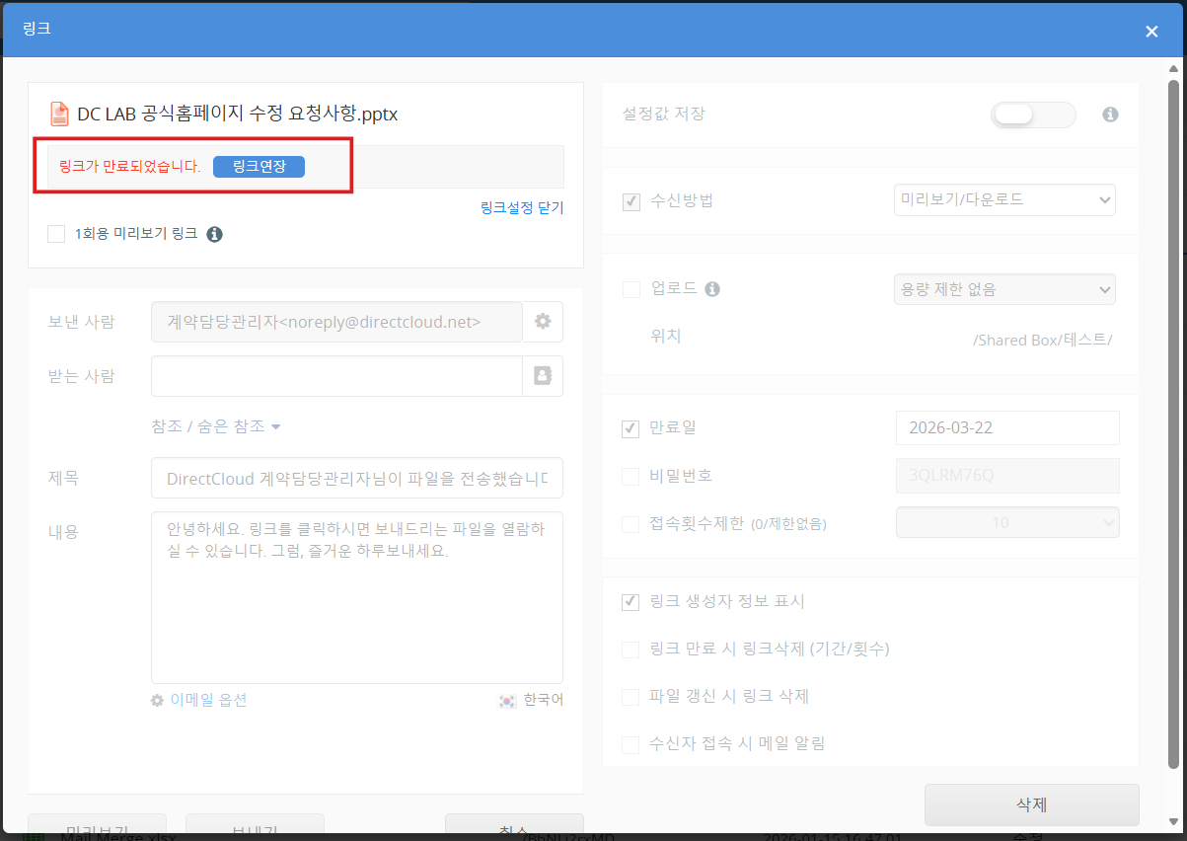Click the 만료일 date field

[x=1006, y=428]
